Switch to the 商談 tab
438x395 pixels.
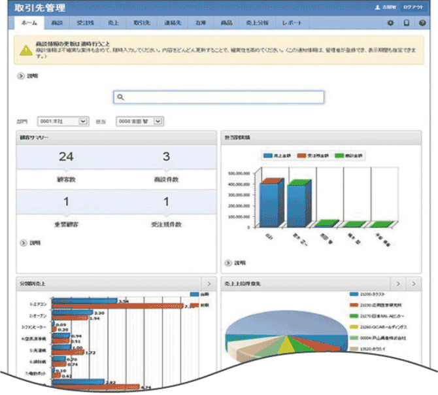(x=58, y=23)
